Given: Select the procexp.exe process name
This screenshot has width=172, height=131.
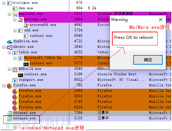Looking at the screenshot, I should pos(35,19).
